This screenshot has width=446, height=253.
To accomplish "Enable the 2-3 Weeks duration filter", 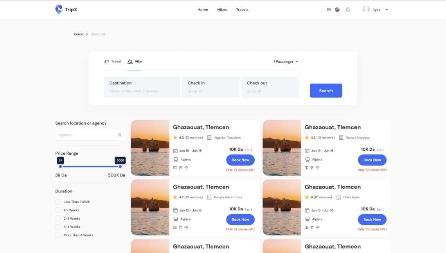I will 58,219.
